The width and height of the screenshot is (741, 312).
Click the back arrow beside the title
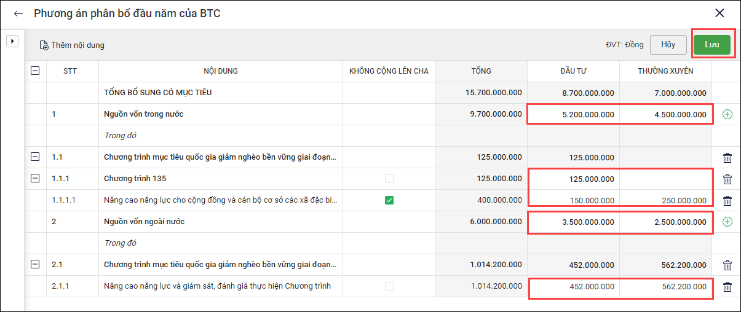click(x=18, y=14)
